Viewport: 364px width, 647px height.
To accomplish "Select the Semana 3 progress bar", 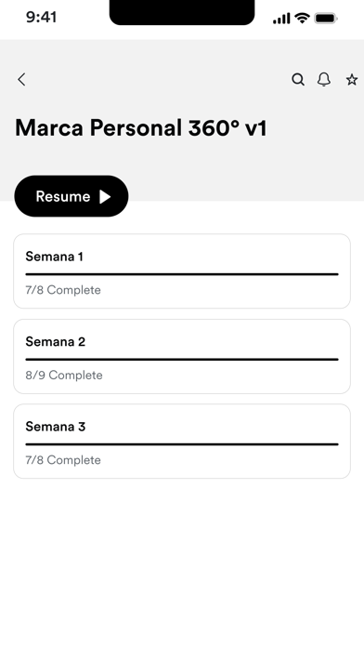I will coord(182,444).
